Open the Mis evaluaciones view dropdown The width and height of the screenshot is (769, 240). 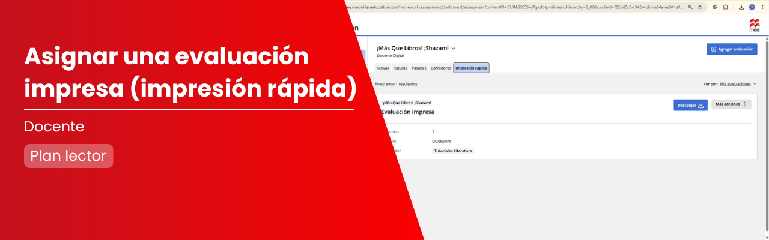tap(738, 84)
